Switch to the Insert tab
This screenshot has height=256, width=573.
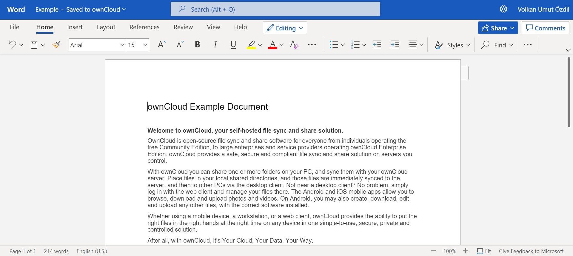75,27
